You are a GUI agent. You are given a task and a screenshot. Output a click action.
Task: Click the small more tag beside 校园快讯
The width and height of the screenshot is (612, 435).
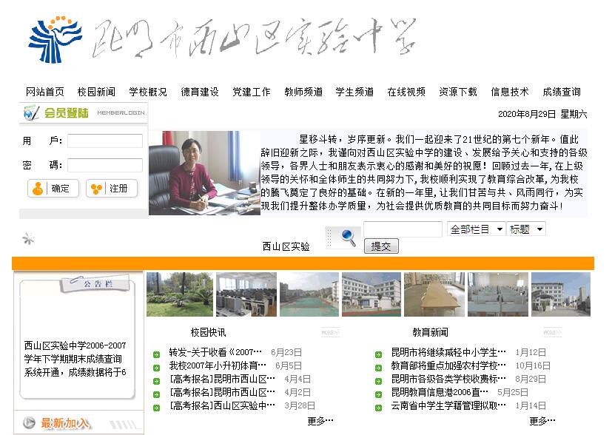pyautogui.click(x=330, y=332)
